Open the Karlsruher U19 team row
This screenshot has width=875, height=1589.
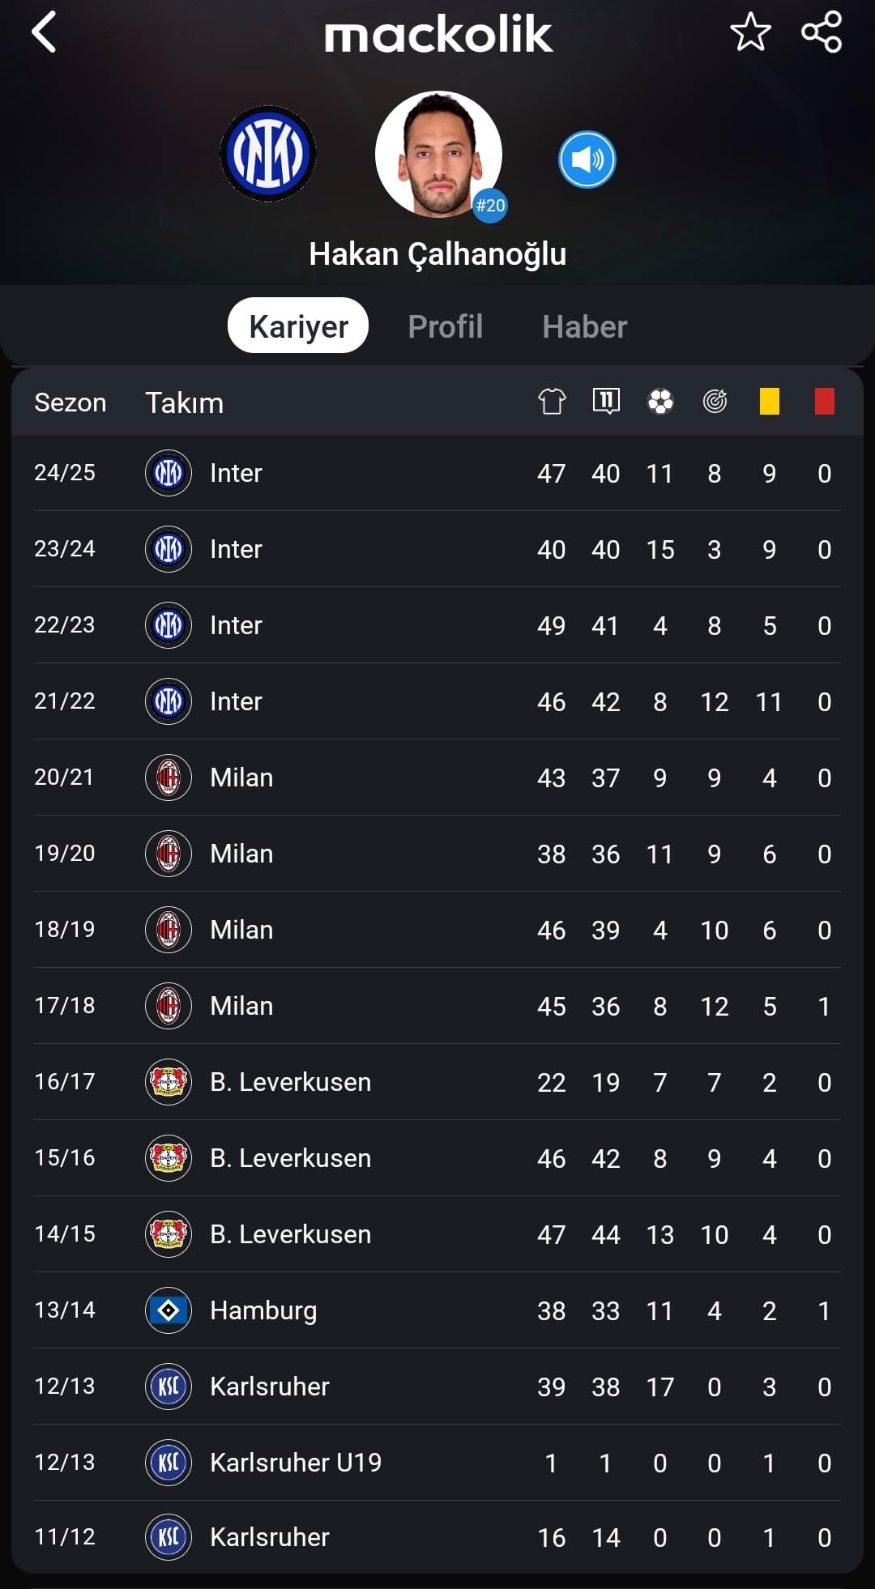click(x=437, y=1463)
